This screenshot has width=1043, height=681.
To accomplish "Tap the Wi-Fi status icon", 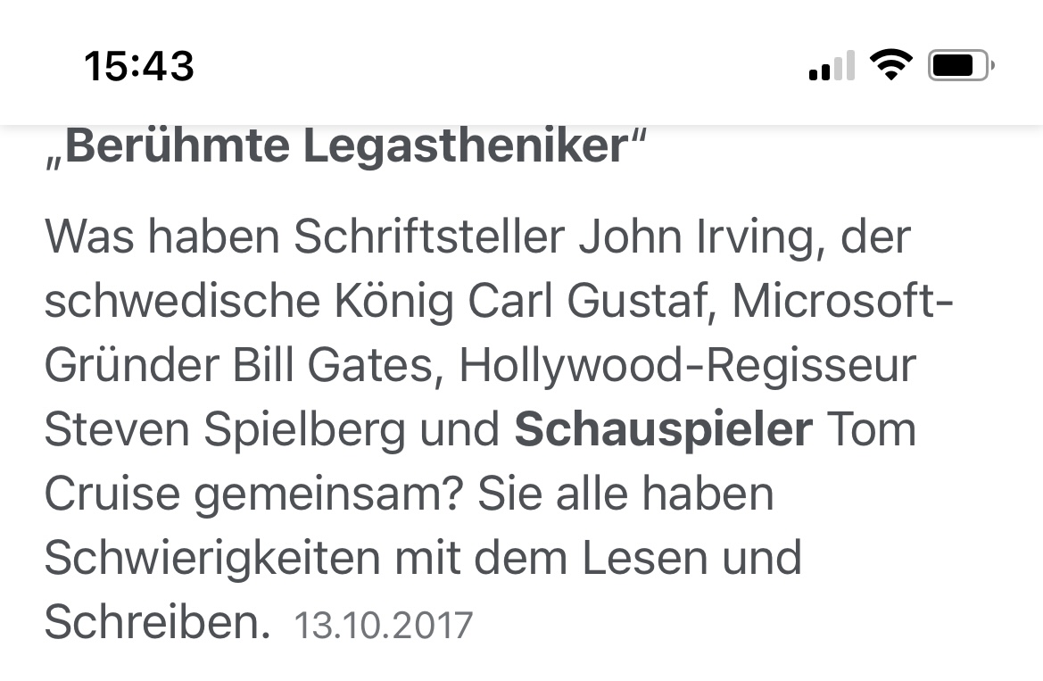I will click(x=890, y=65).
